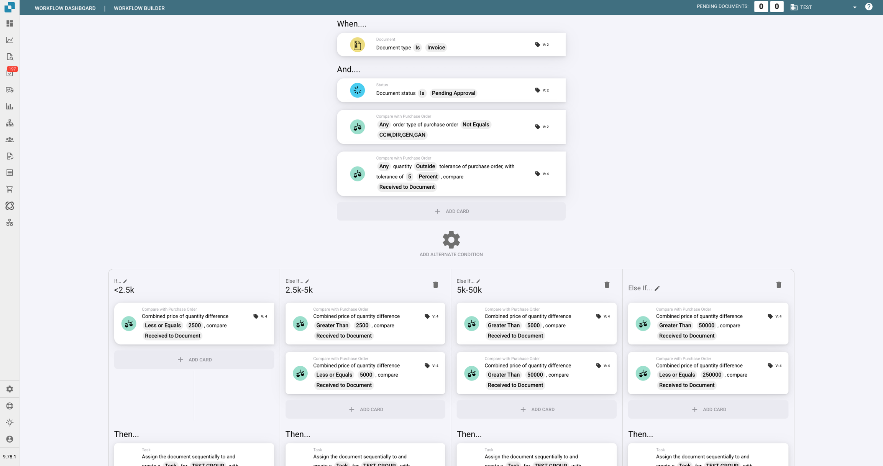Click the help question mark icon
The height and width of the screenshot is (466, 883).
click(x=868, y=7)
